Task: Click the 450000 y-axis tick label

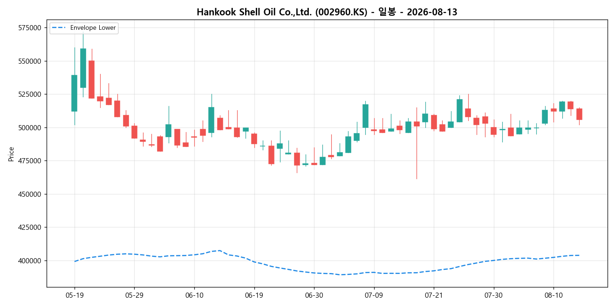Action: click(31, 194)
